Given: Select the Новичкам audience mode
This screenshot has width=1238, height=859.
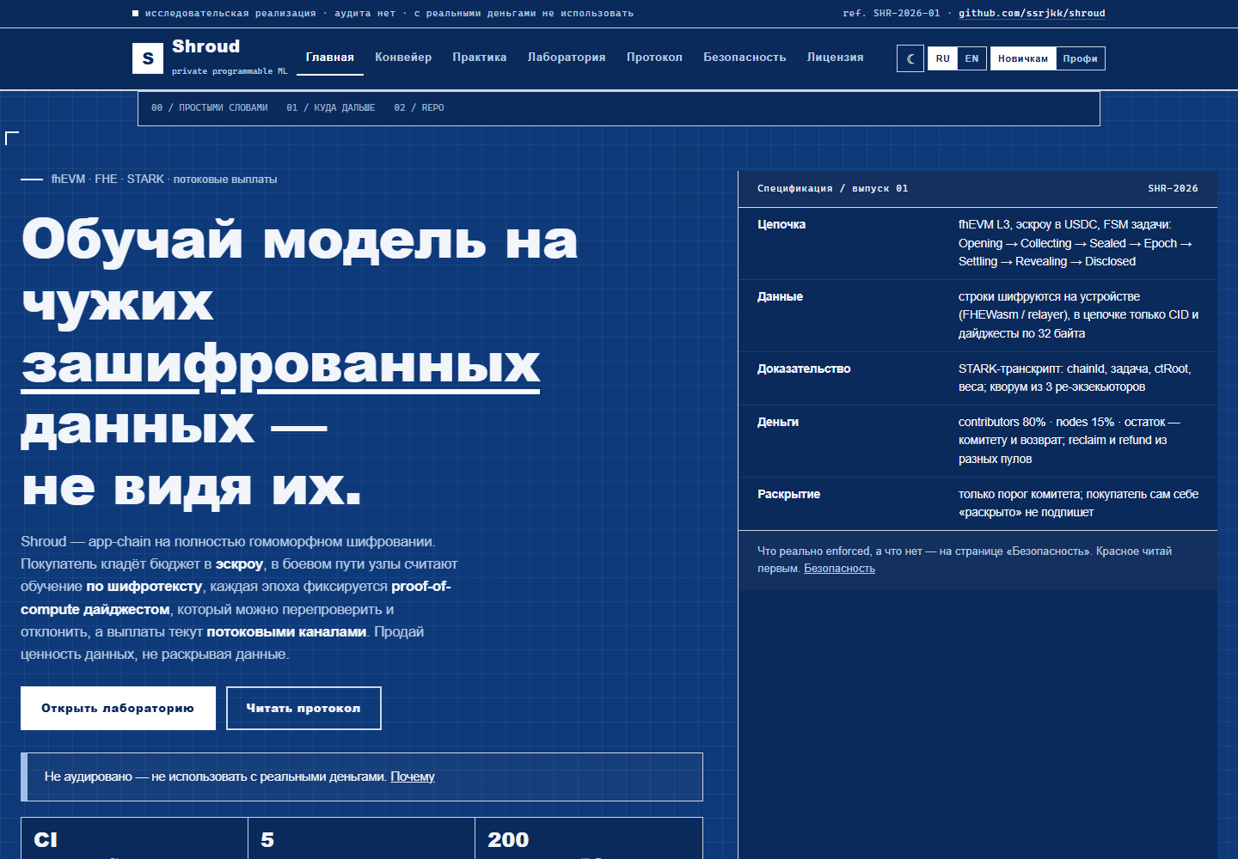Looking at the screenshot, I should [x=1023, y=58].
